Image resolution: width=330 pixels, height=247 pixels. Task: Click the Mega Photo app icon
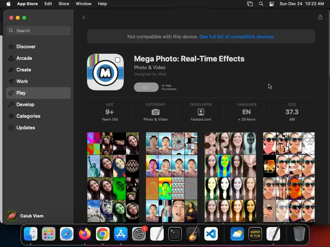105,72
